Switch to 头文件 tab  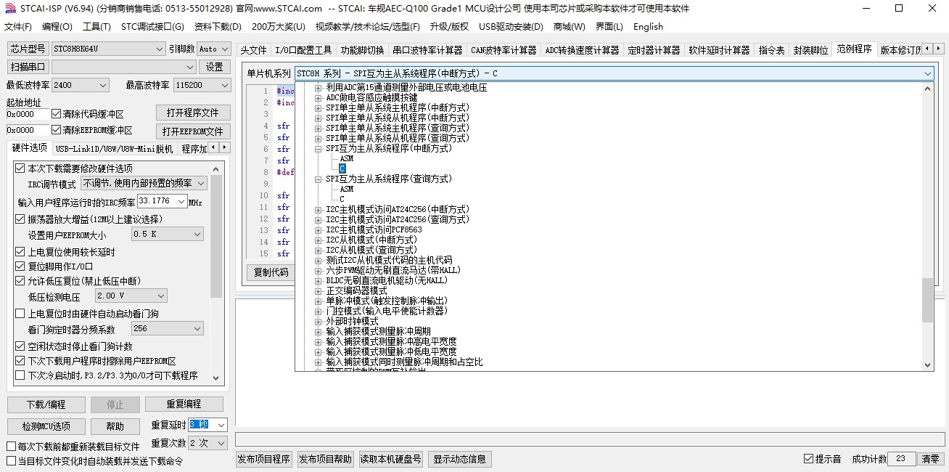pyautogui.click(x=253, y=50)
